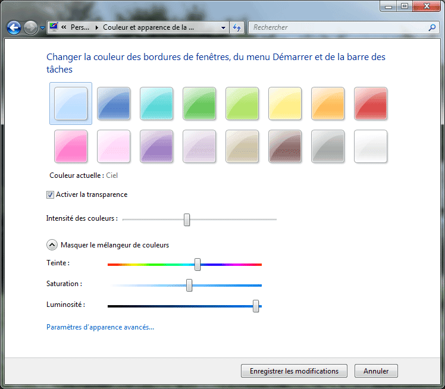
Task: Click the Annuler button
Action: tap(376, 371)
